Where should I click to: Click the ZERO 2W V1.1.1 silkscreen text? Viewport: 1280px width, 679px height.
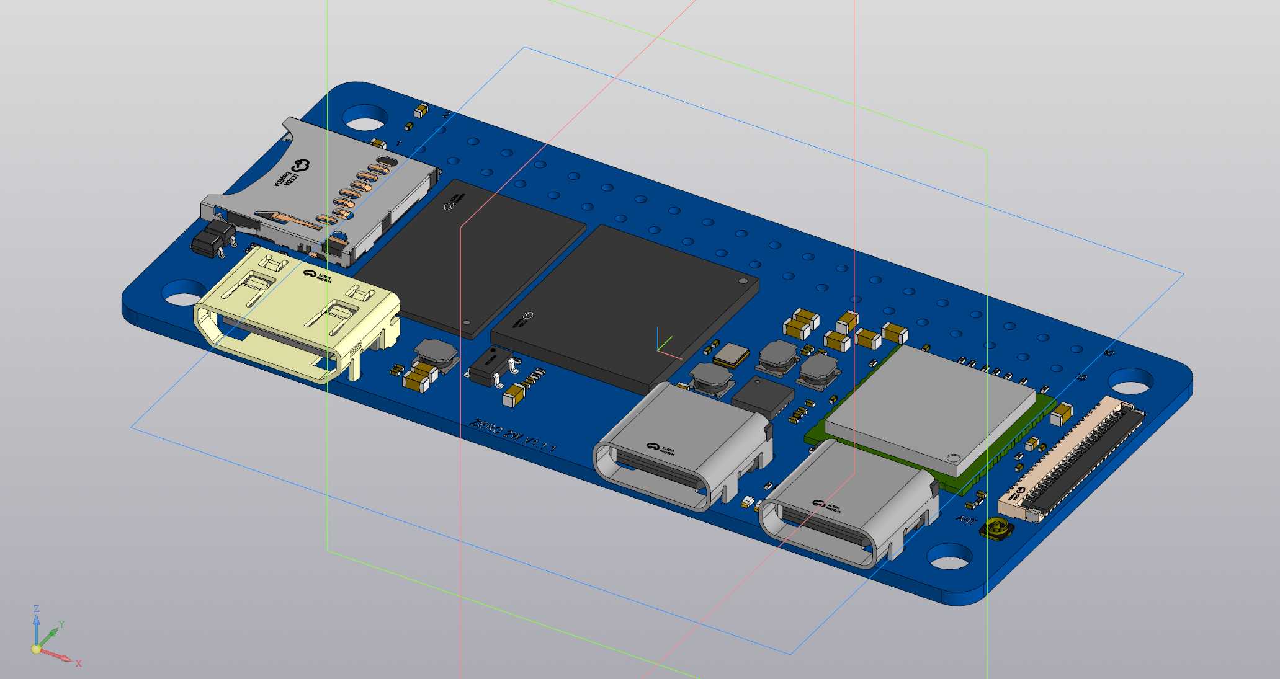click(513, 435)
